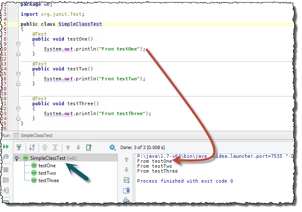Viewport: 302px width, 212px height.
Task: Go to previous failed test arrow
Action: pos(68,147)
